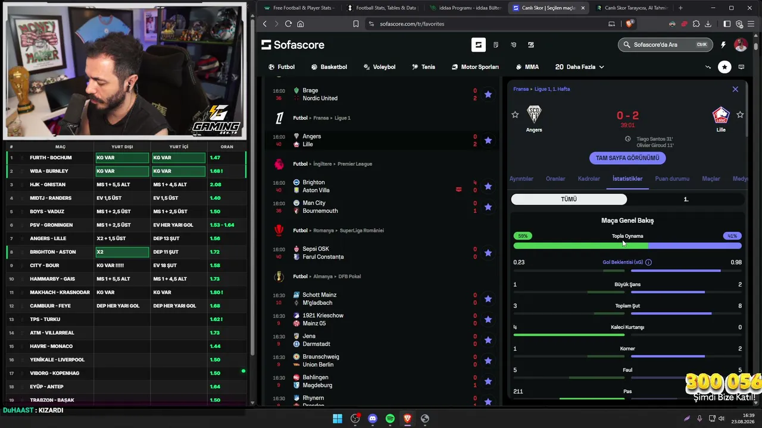The image size is (762, 428).
Task: Open Discord from the taskbar
Action: point(373,418)
